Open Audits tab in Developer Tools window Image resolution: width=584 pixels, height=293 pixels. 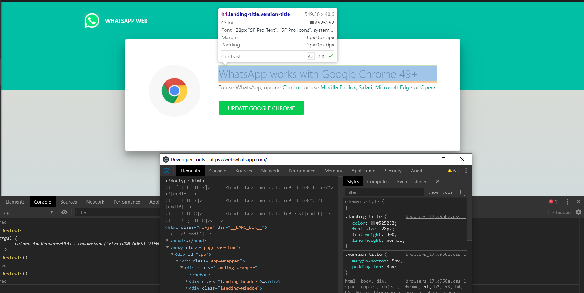point(418,171)
